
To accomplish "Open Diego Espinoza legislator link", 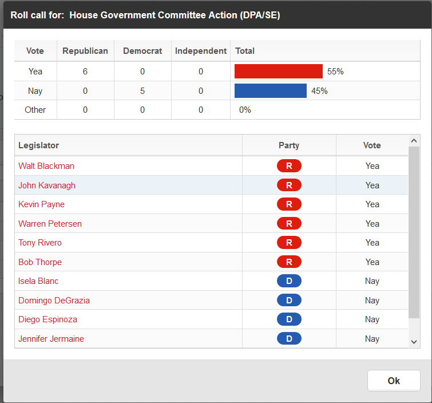I will 47,319.
